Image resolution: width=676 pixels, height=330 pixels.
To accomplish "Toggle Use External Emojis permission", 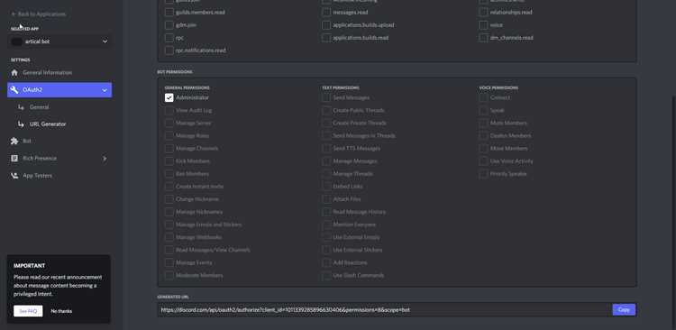I will click(326, 237).
